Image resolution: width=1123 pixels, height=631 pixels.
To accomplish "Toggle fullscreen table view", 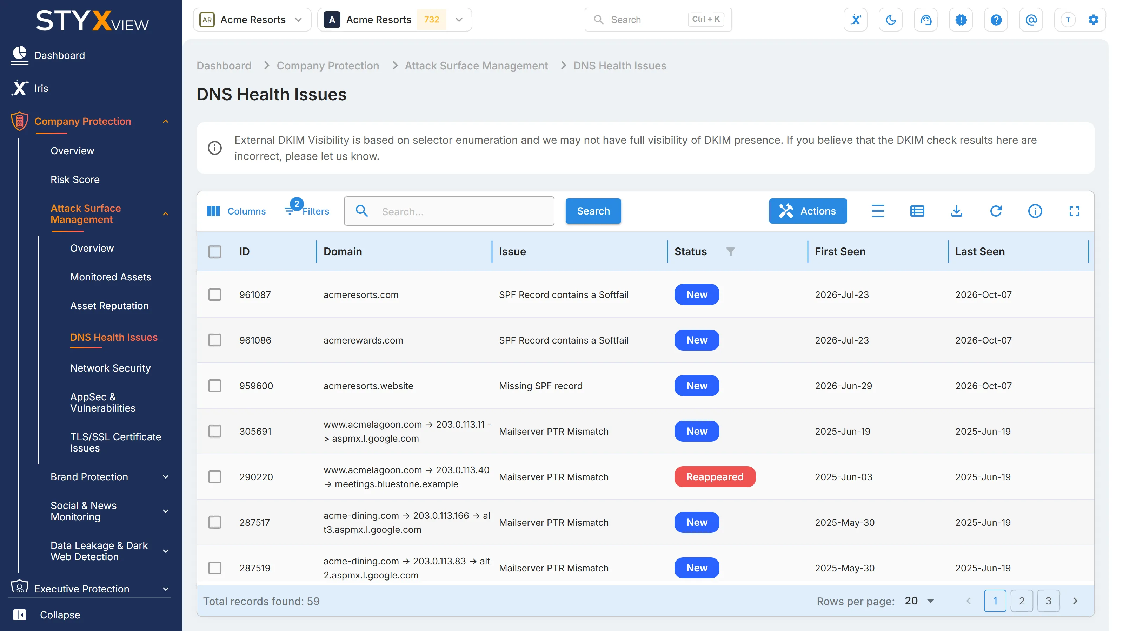I will click(1074, 211).
